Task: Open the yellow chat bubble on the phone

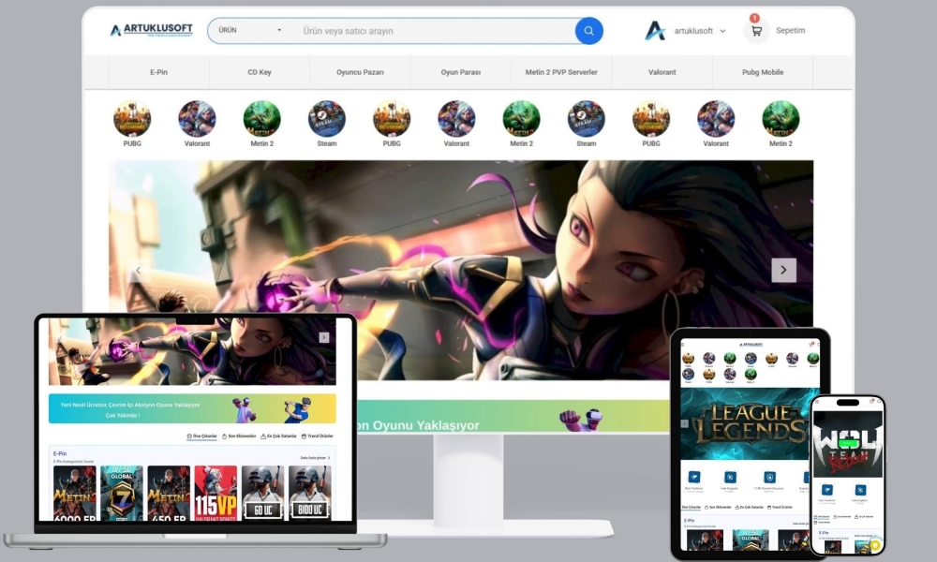Action: click(x=875, y=545)
